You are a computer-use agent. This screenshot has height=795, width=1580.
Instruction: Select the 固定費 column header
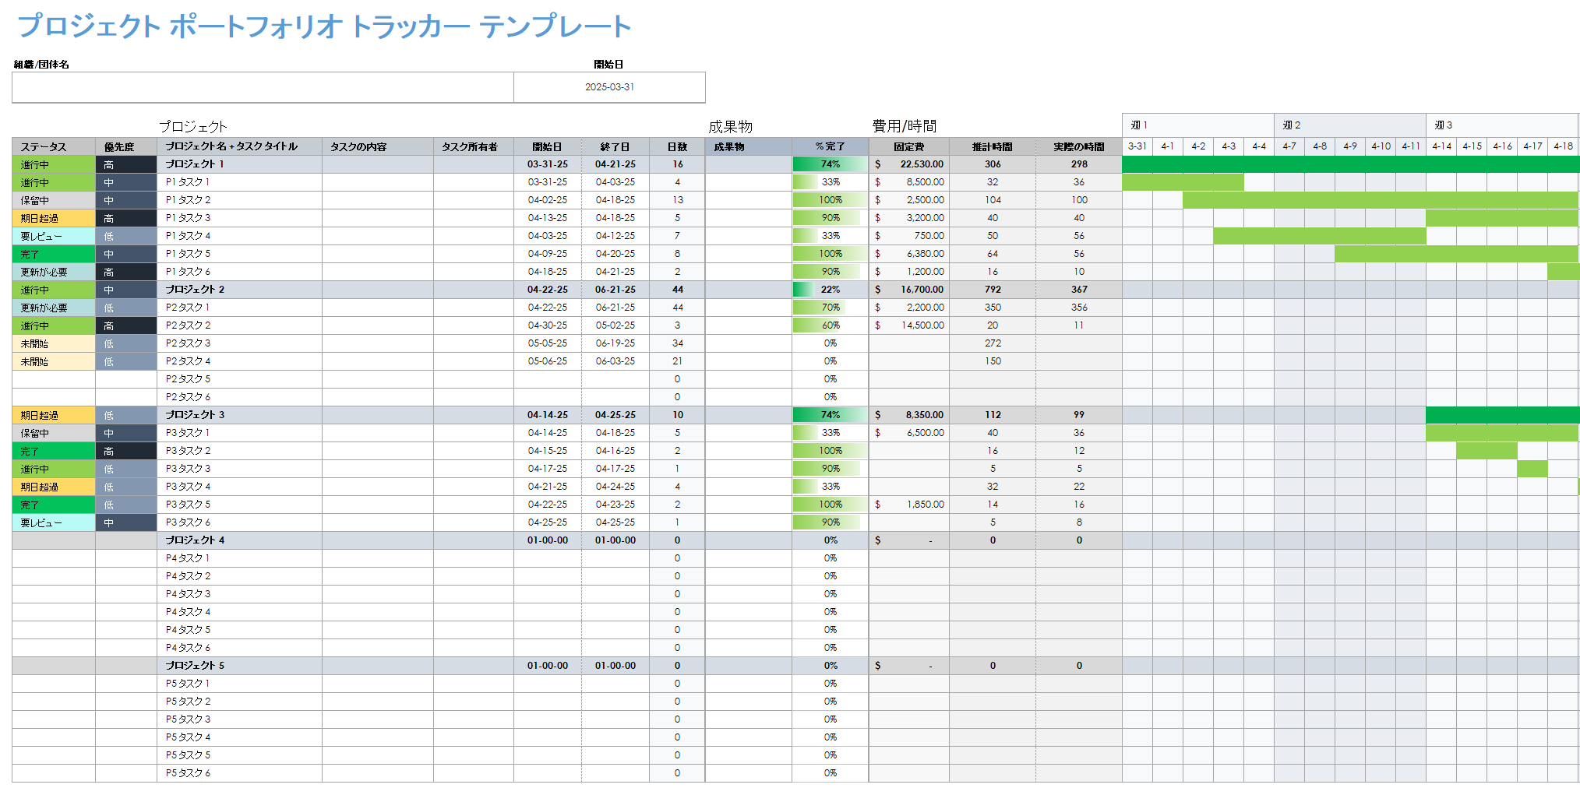tap(909, 146)
